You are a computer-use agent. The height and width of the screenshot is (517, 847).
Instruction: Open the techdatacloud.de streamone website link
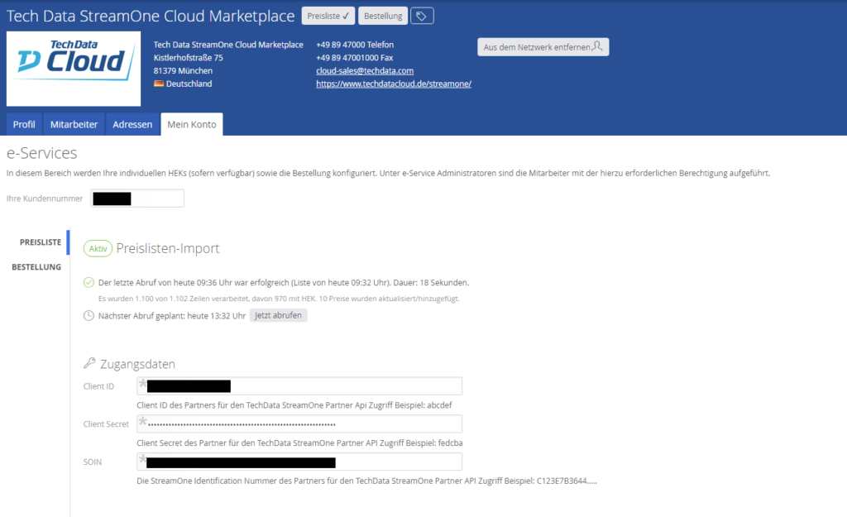tap(393, 84)
